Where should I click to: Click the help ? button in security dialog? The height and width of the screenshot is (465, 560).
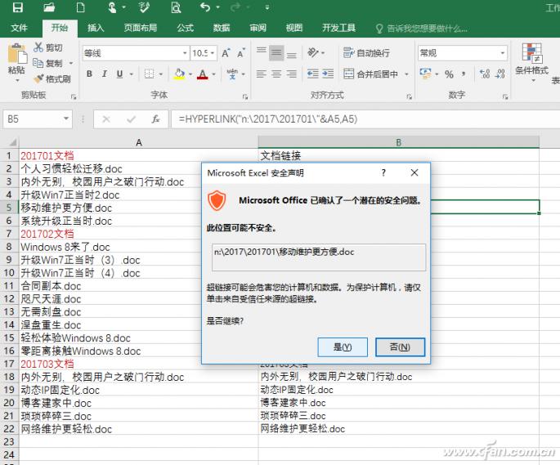point(383,173)
